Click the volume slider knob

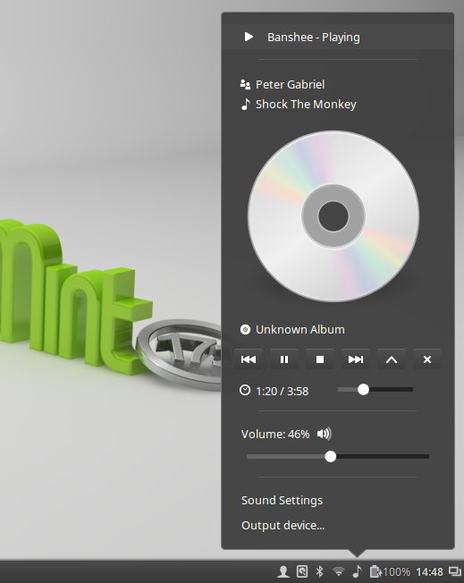[330, 456]
